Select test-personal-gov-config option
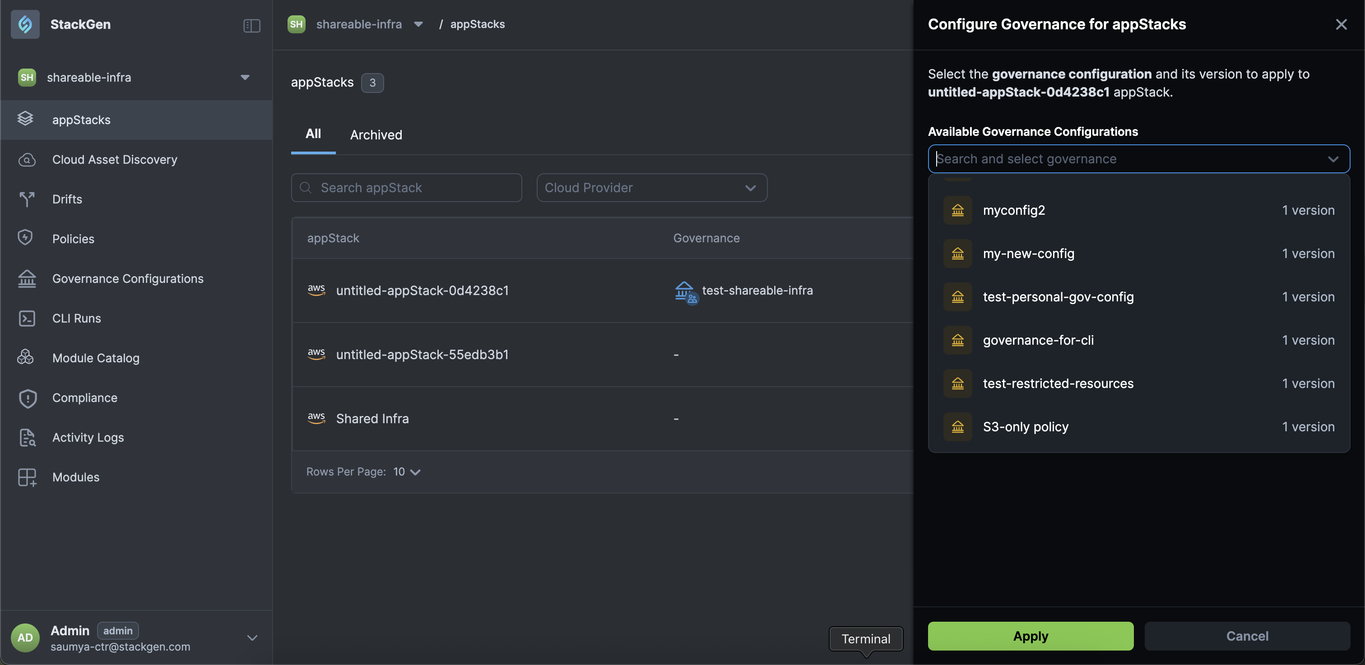 [1139, 297]
